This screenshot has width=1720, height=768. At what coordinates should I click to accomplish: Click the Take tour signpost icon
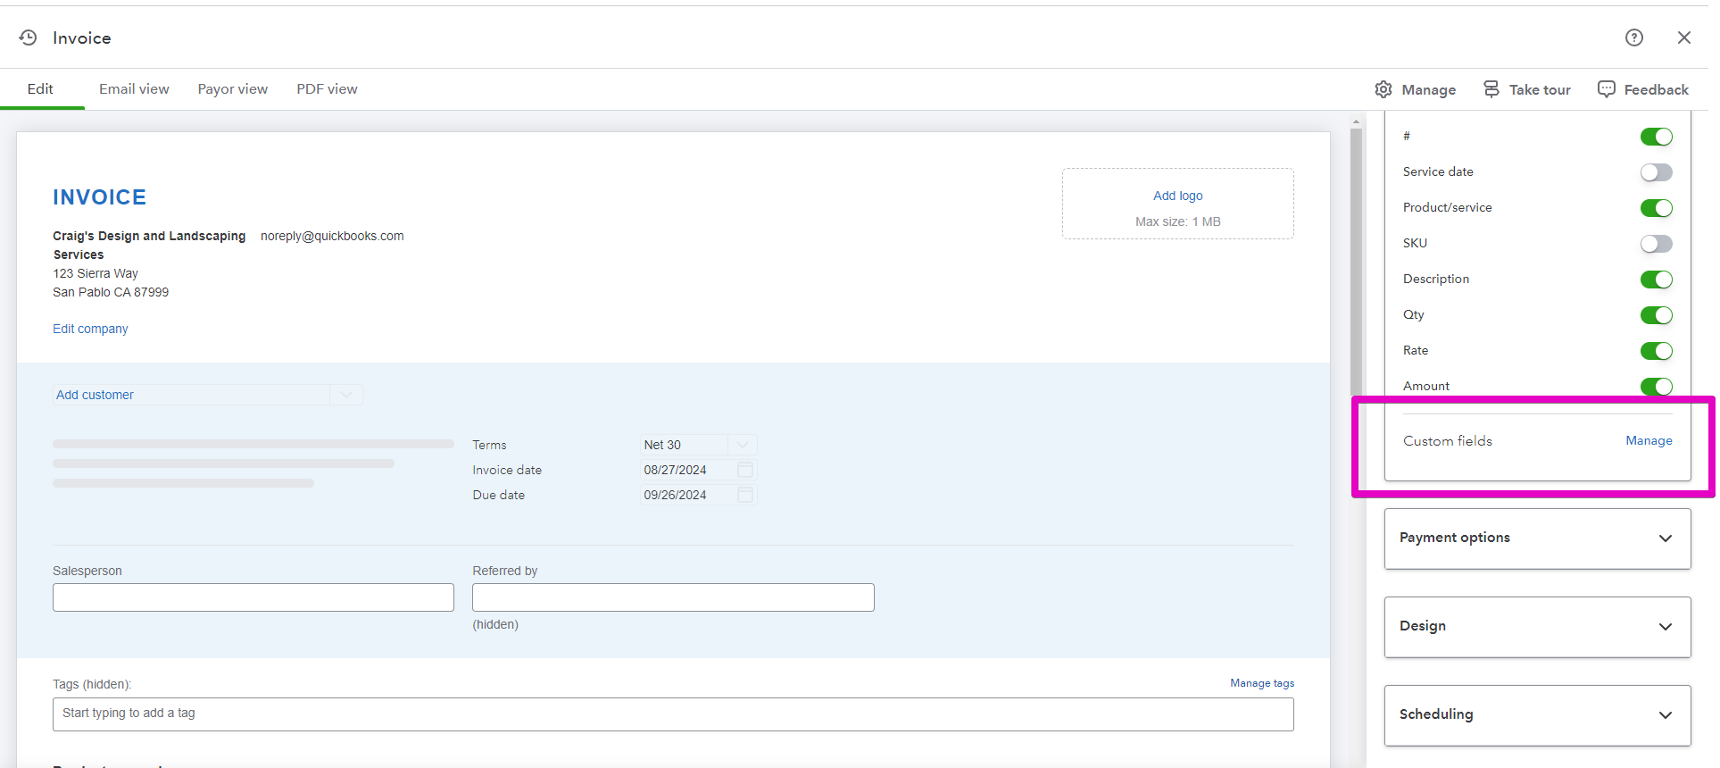(x=1491, y=89)
